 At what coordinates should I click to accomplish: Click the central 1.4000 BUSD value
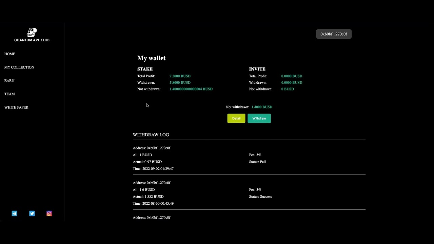coord(262,107)
